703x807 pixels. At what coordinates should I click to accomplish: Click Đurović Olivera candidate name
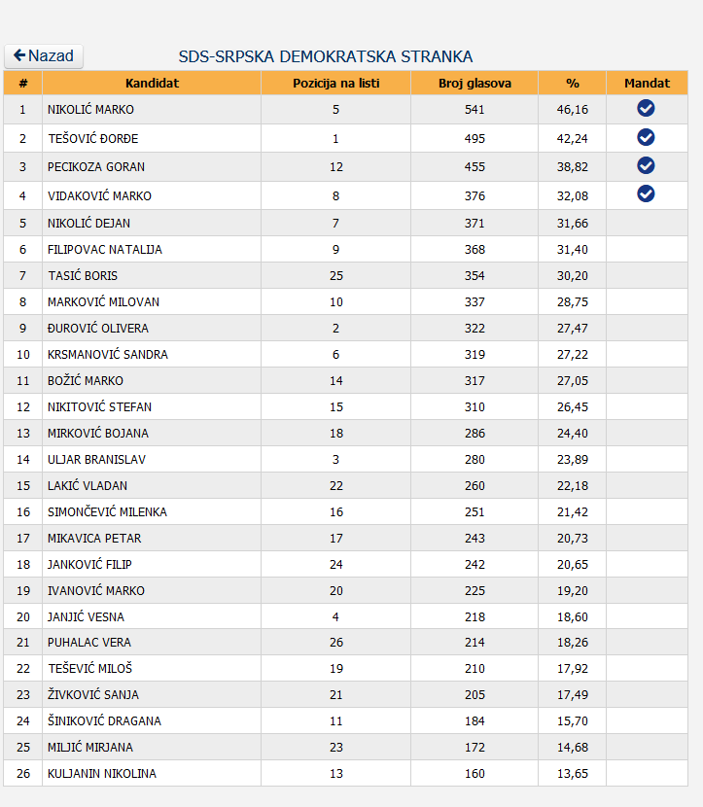point(98,329)
